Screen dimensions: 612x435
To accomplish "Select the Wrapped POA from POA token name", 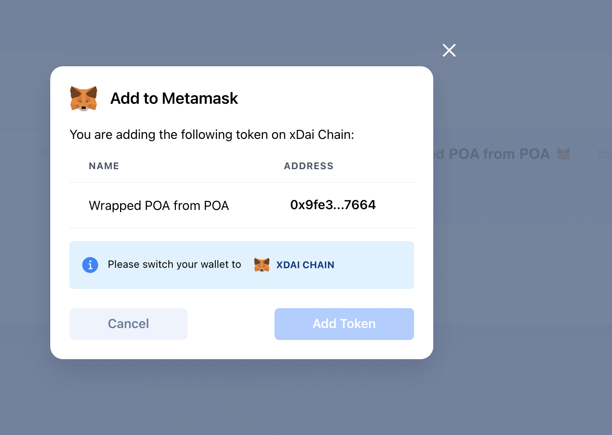I will [159, 206].
